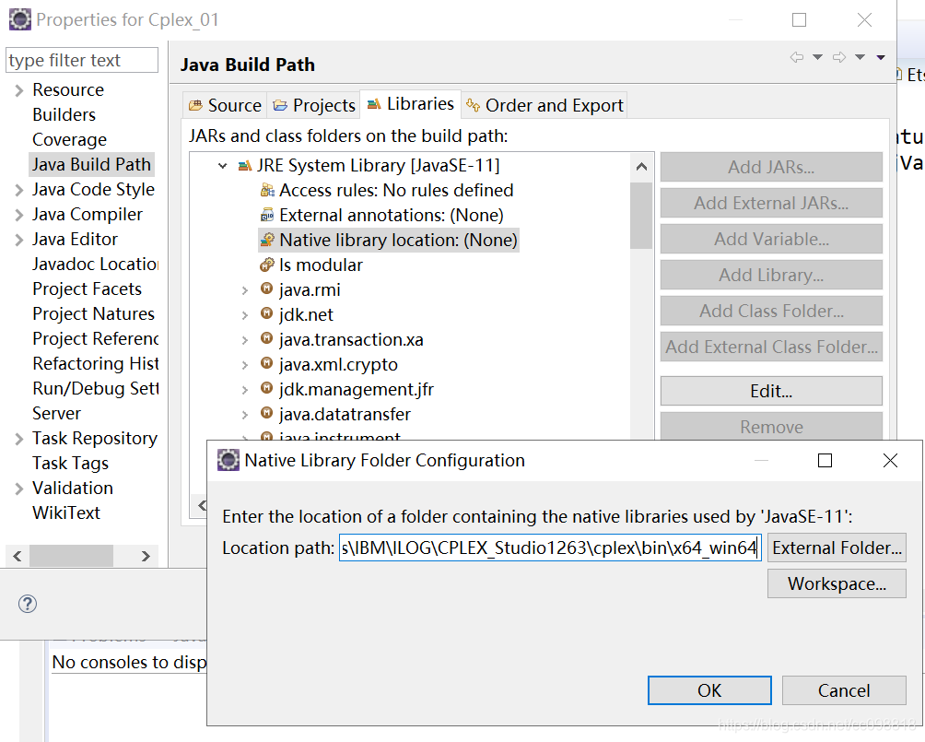The height and width of the screenshot is (742, 925).
Task: Click the Eclipse icon in Native Library dialog title
Action: 228,460
